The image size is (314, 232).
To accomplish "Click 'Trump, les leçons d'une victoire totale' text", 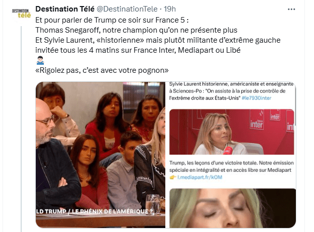I will (x=214, y=163).
